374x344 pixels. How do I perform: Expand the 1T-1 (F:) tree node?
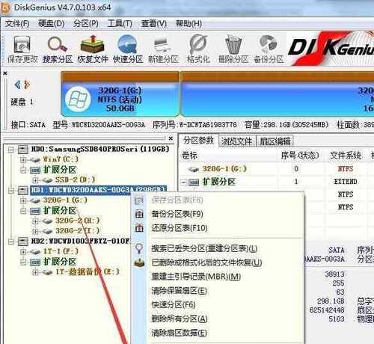click(x=23, y=252)
